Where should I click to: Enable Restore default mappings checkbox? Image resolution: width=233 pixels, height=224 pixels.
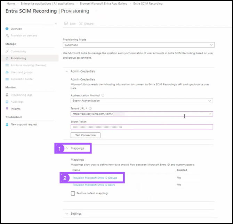[x=73, y=193]
